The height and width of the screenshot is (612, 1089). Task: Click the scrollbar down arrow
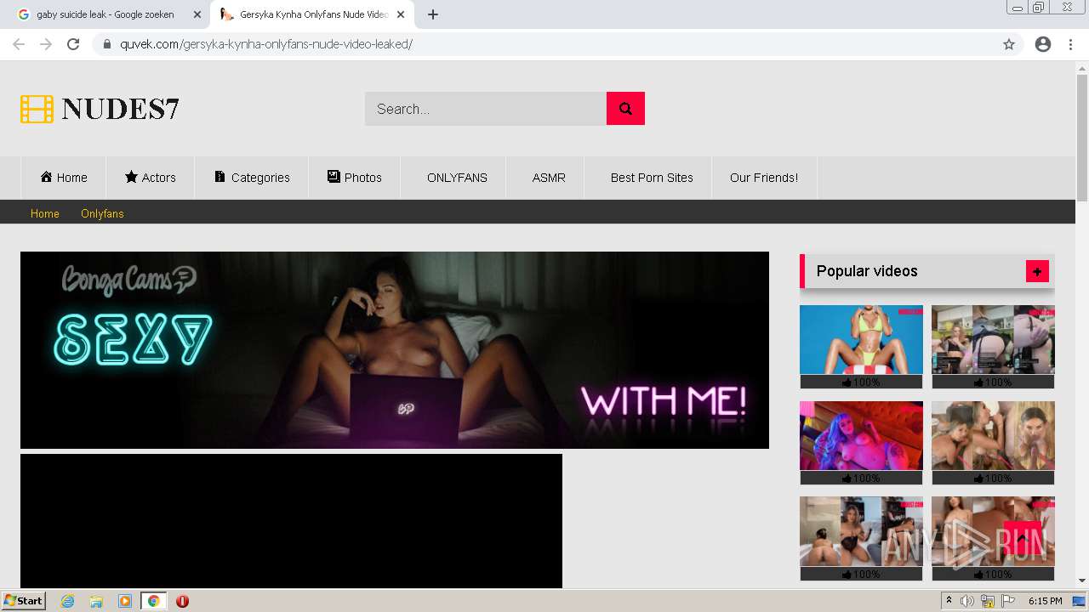pos(1082,581)
